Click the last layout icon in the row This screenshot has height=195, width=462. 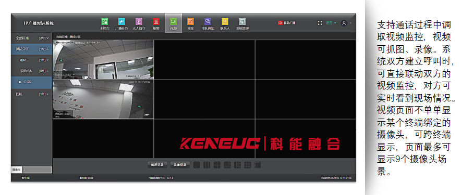(258, 165)
